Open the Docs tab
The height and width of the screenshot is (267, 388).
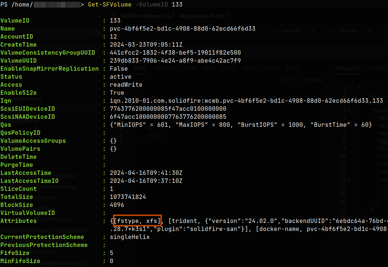[x=292, y=68]
